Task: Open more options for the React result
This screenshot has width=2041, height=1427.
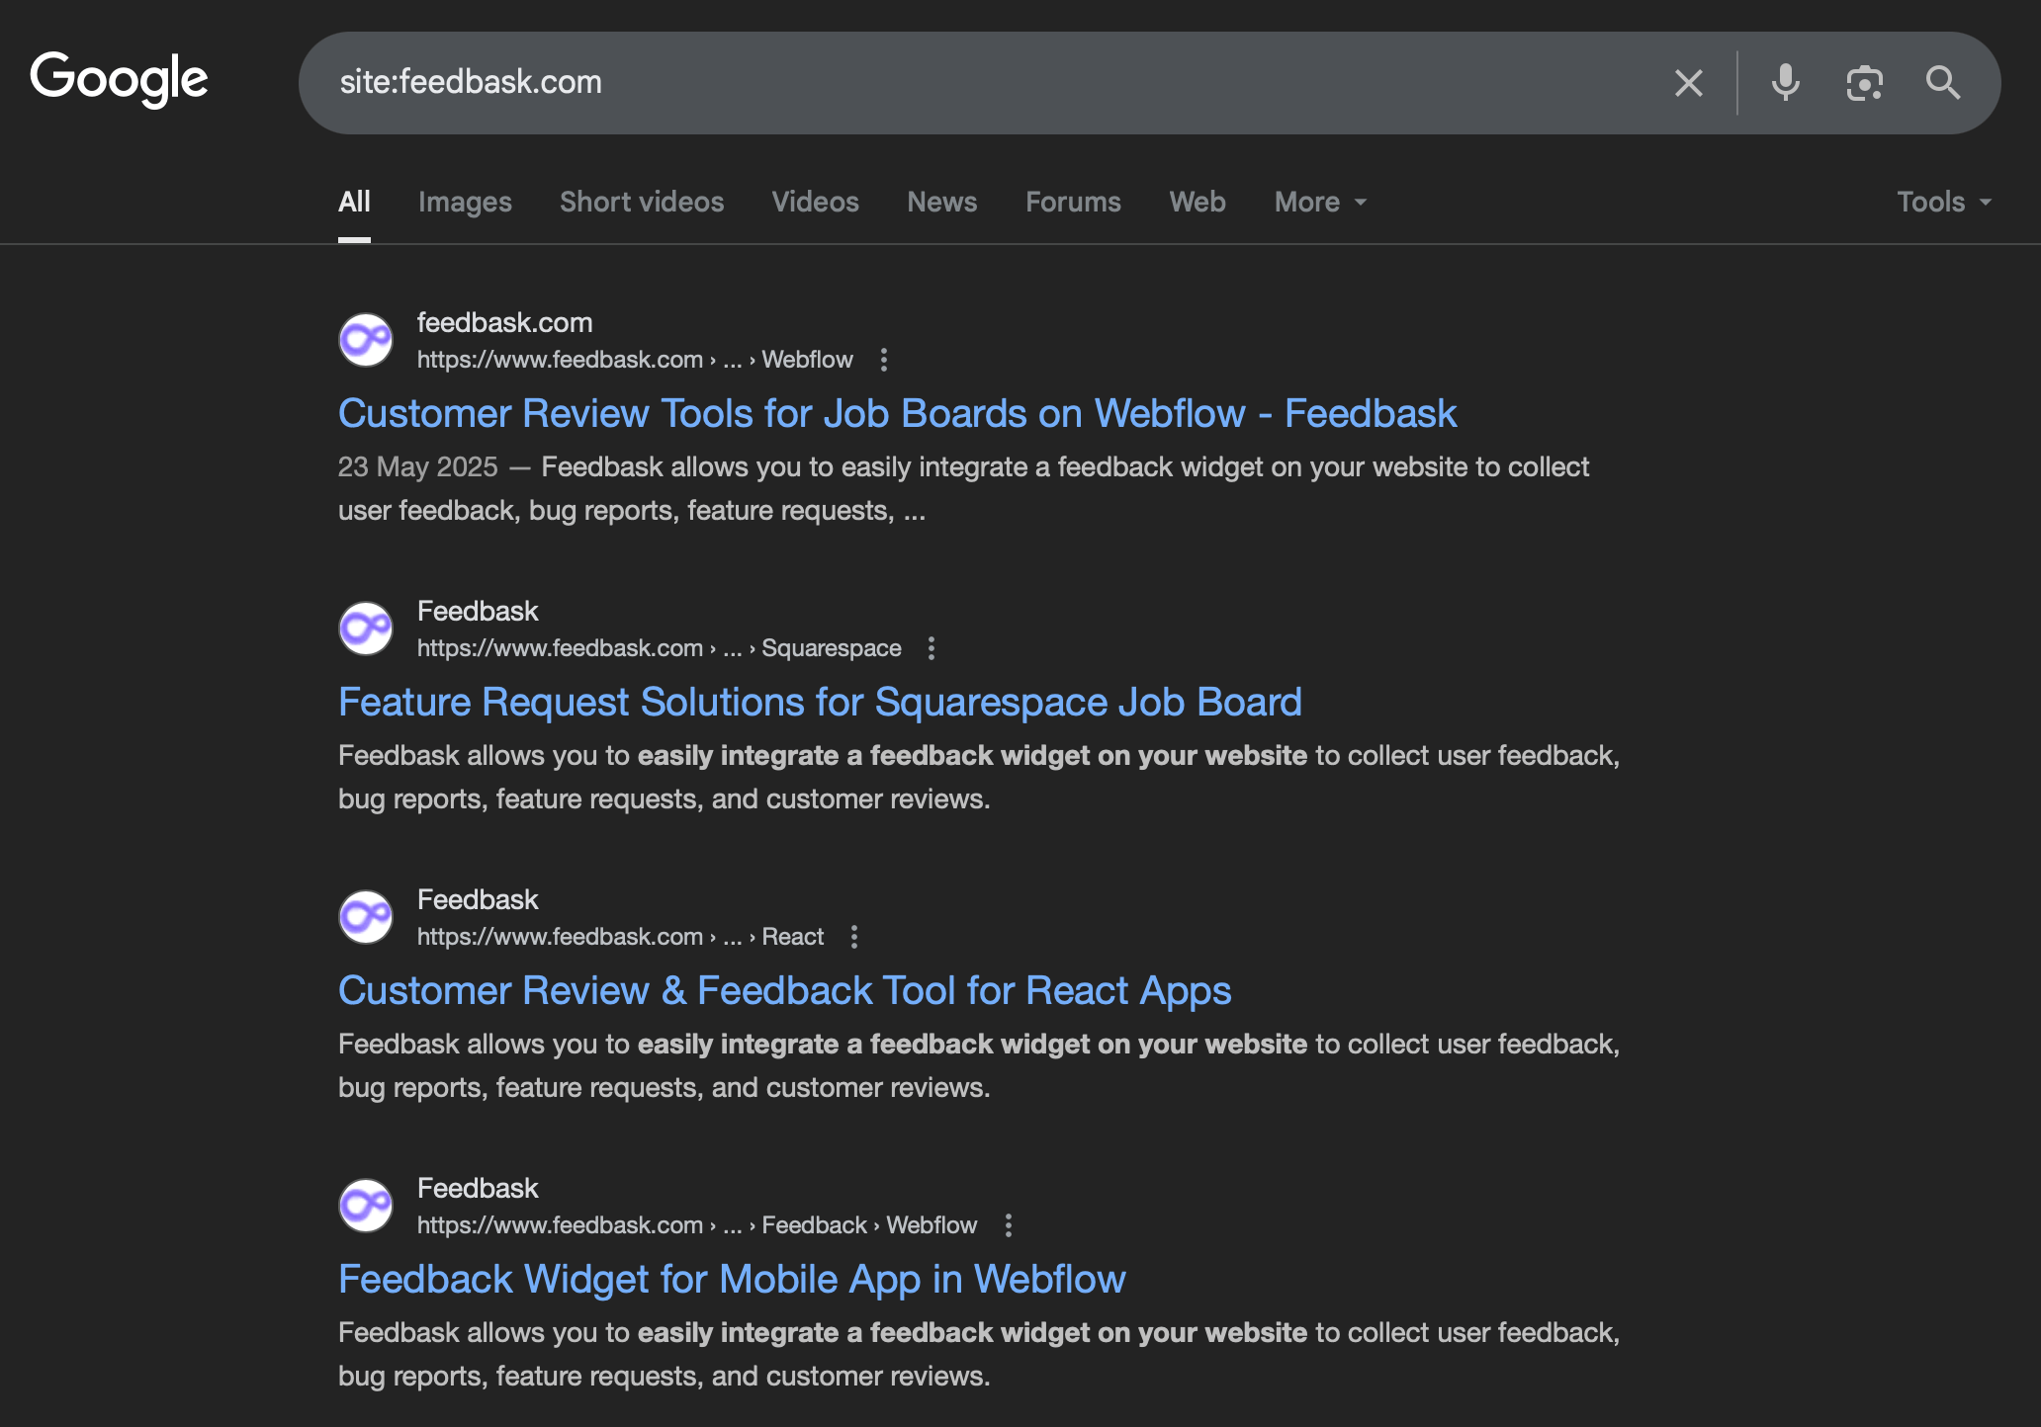Action: click(x=854, y=937)
